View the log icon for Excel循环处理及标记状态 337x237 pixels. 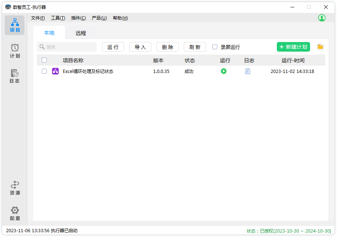coord(247,71)
